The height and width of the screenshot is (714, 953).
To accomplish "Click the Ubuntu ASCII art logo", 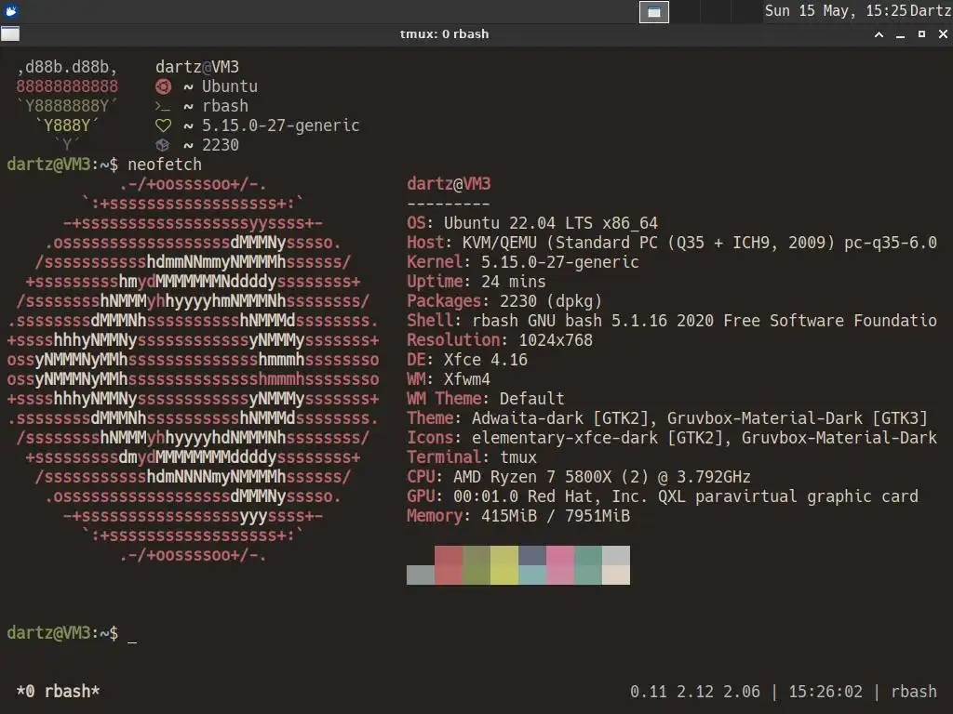I will tap(193, 369).
